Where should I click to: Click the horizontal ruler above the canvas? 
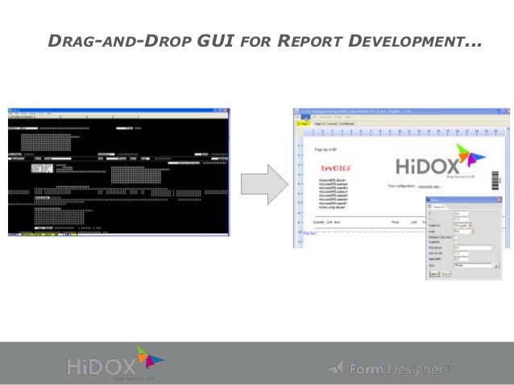tap(404, 132)
